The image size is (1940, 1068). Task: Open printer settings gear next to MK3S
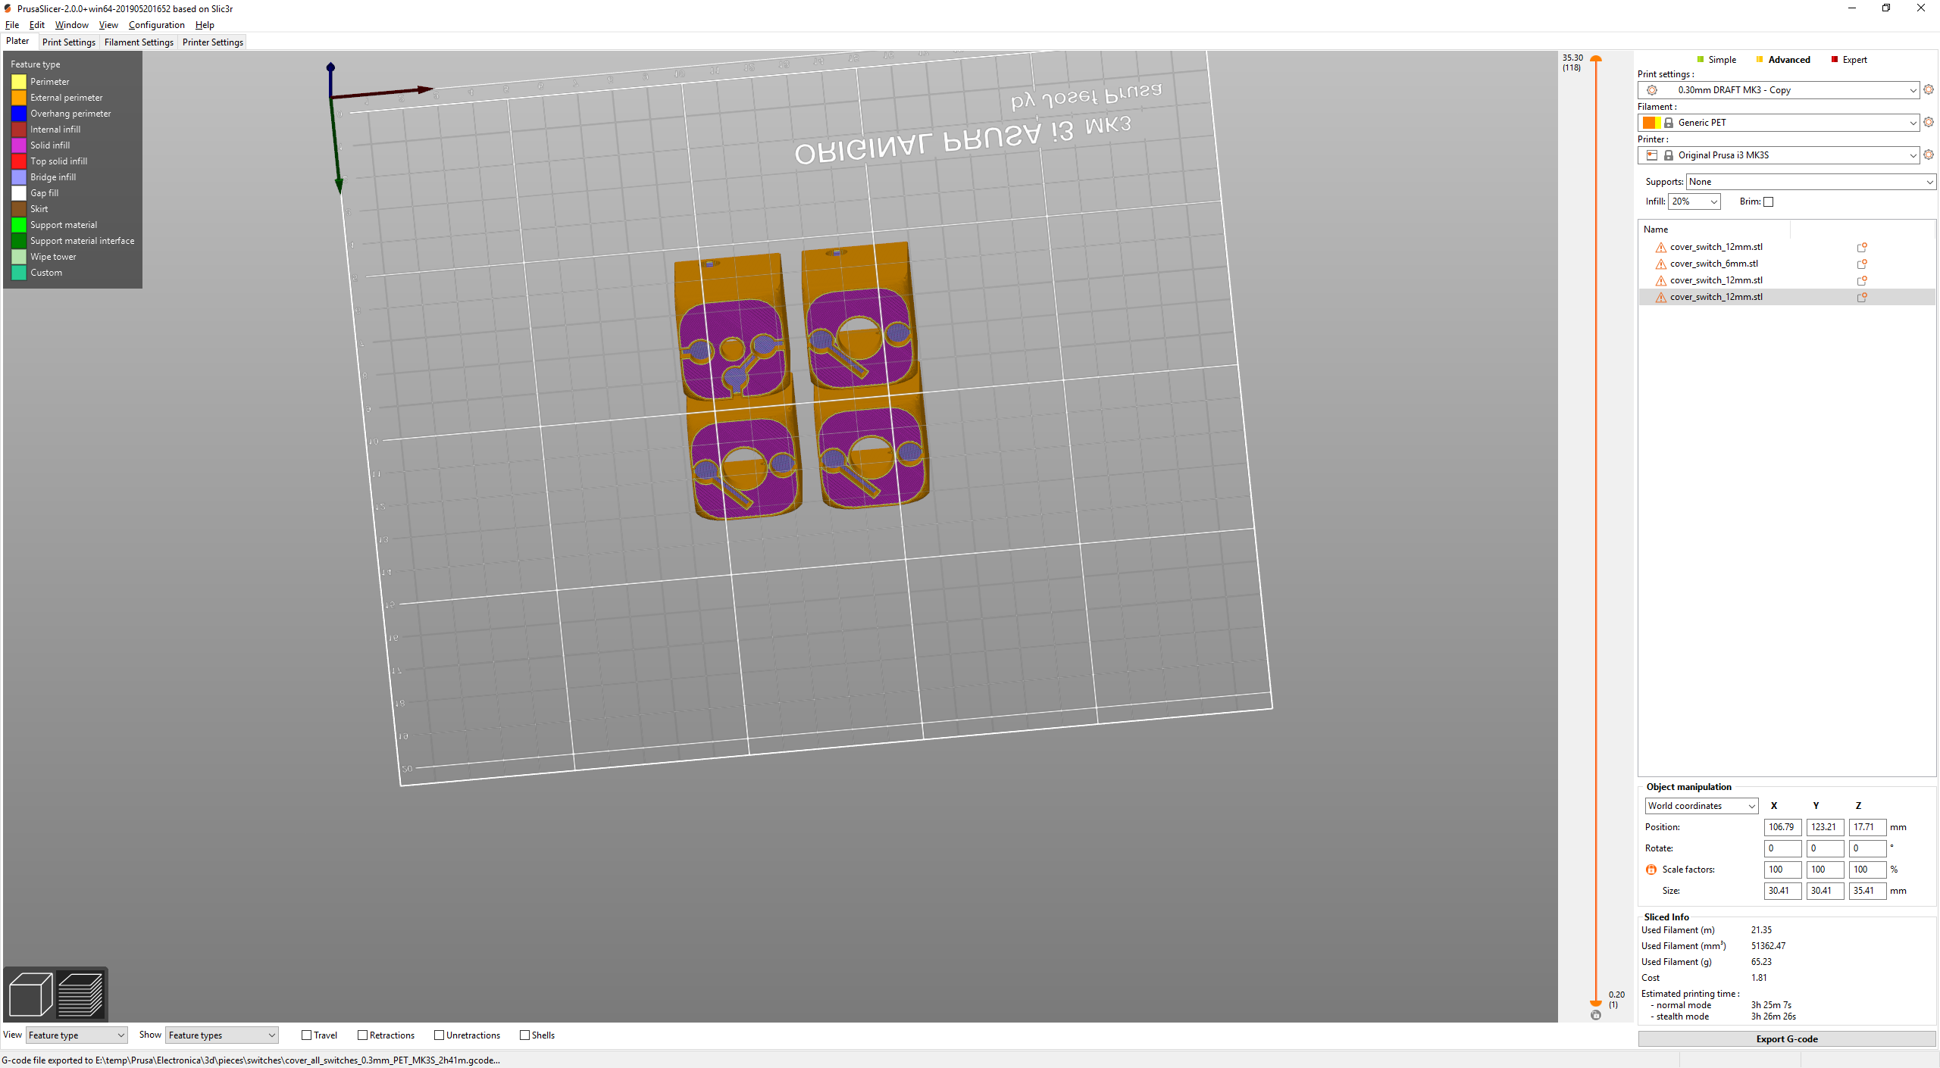[1929, 155]
